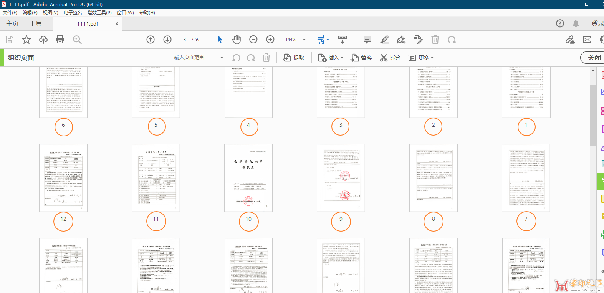Select page thumbnail numbered 10
The image size is (604, 293).
248,178
